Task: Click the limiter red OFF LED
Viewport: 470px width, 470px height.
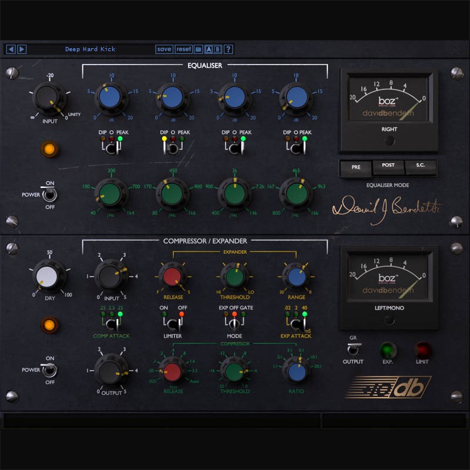Action: coord(182,314)
